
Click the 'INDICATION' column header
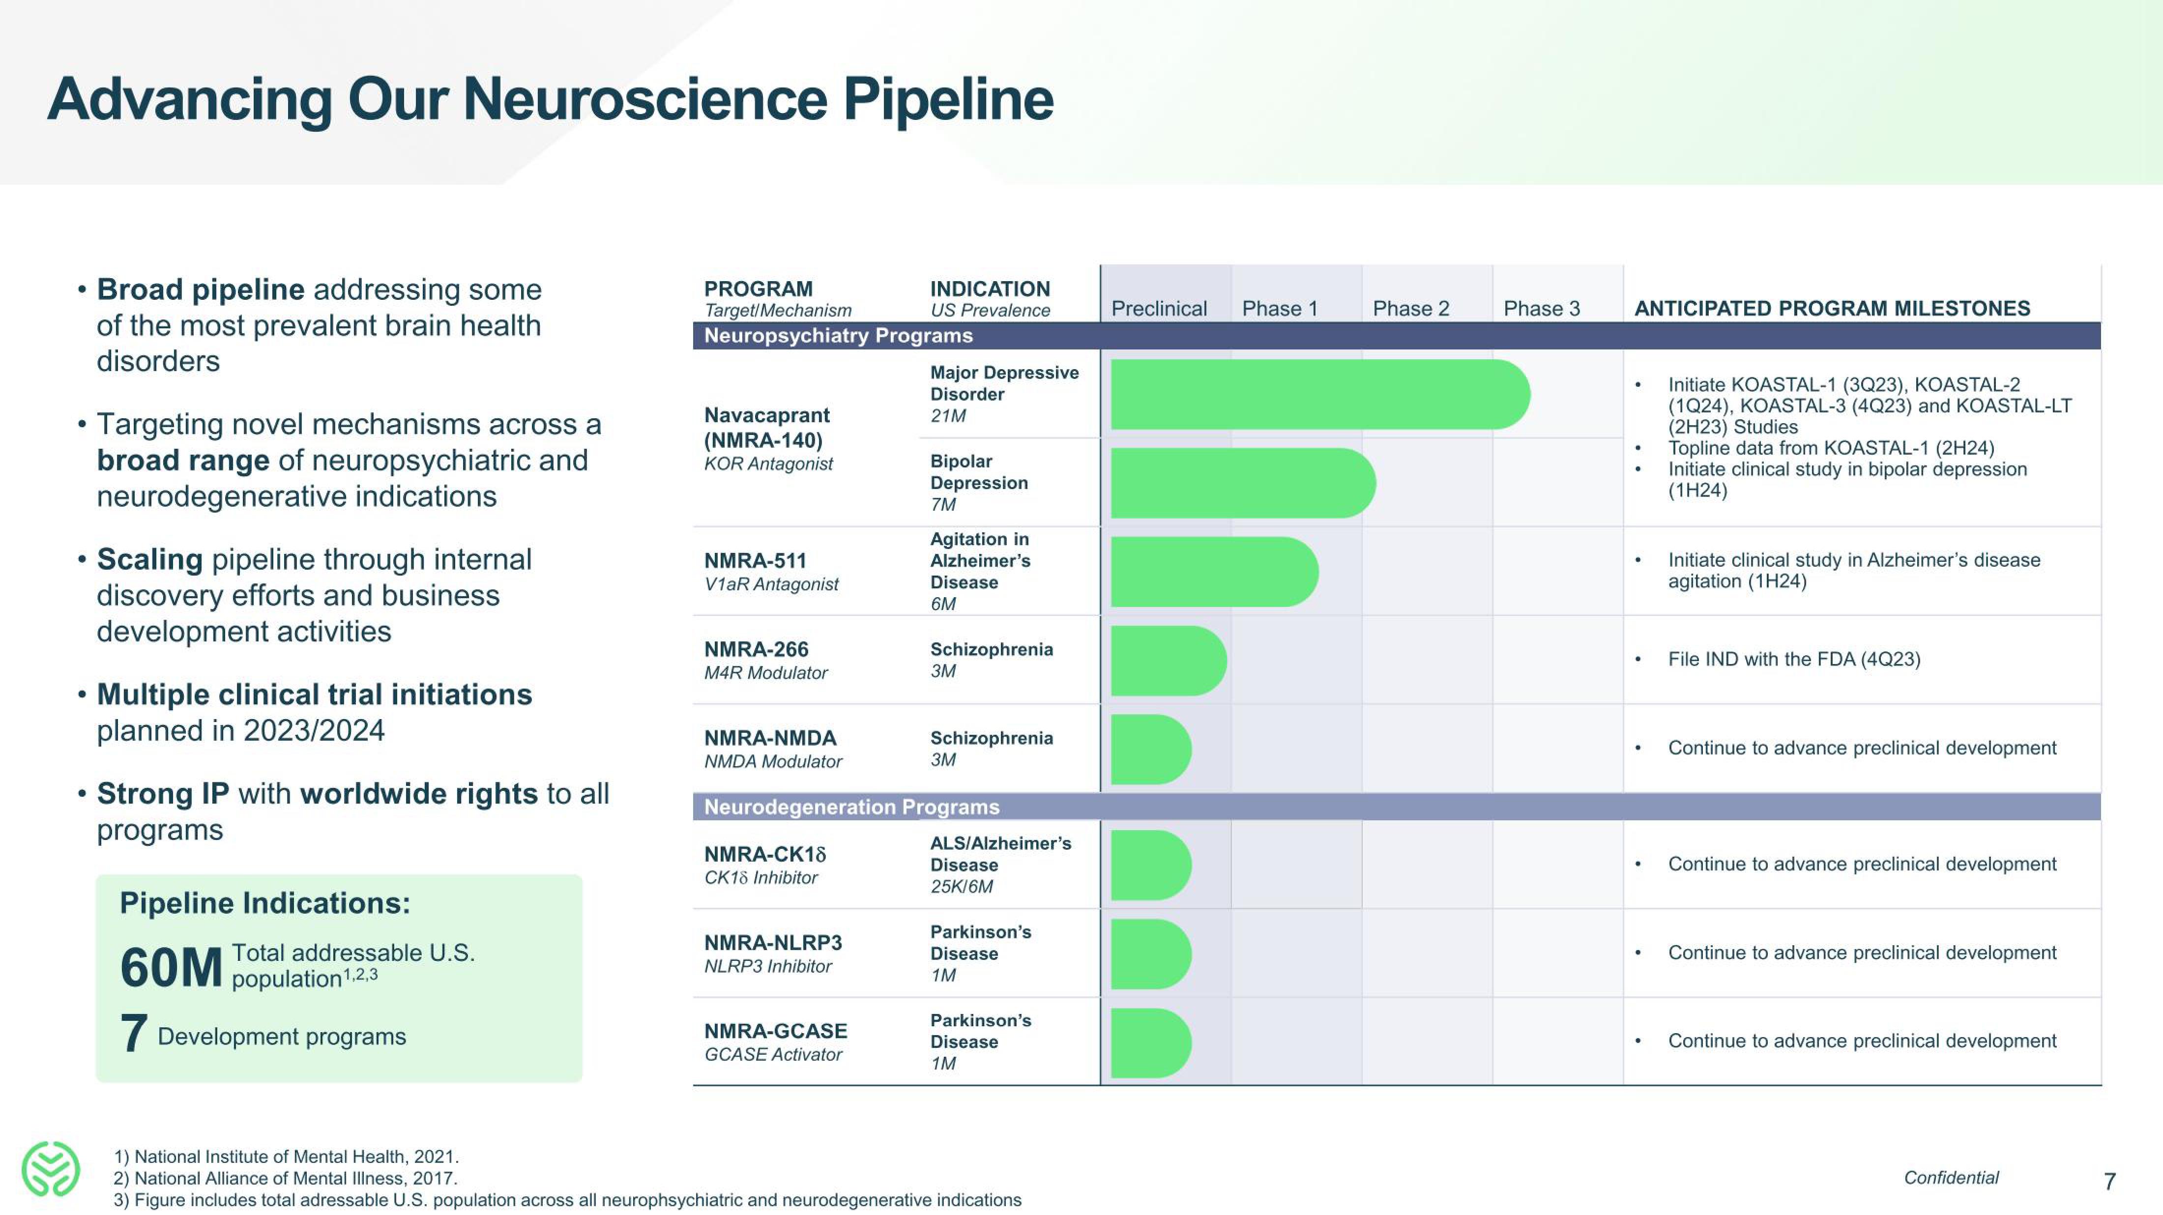point(990,289)
